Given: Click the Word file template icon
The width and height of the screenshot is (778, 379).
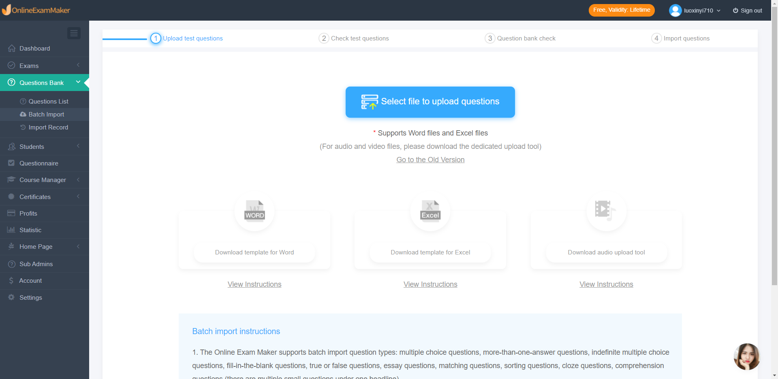Looking at the screenshot, I should (x=254, y=211).
